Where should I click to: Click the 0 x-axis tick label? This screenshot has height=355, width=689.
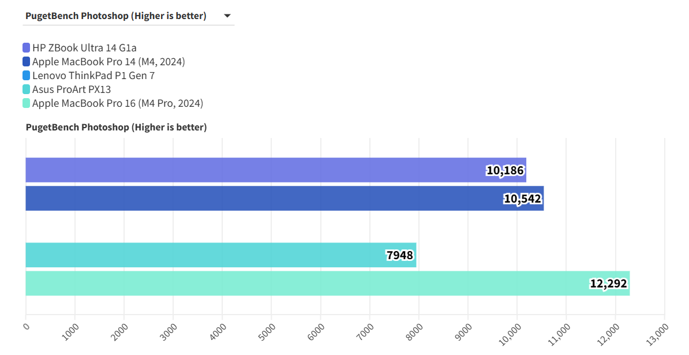tap(25, 327)
